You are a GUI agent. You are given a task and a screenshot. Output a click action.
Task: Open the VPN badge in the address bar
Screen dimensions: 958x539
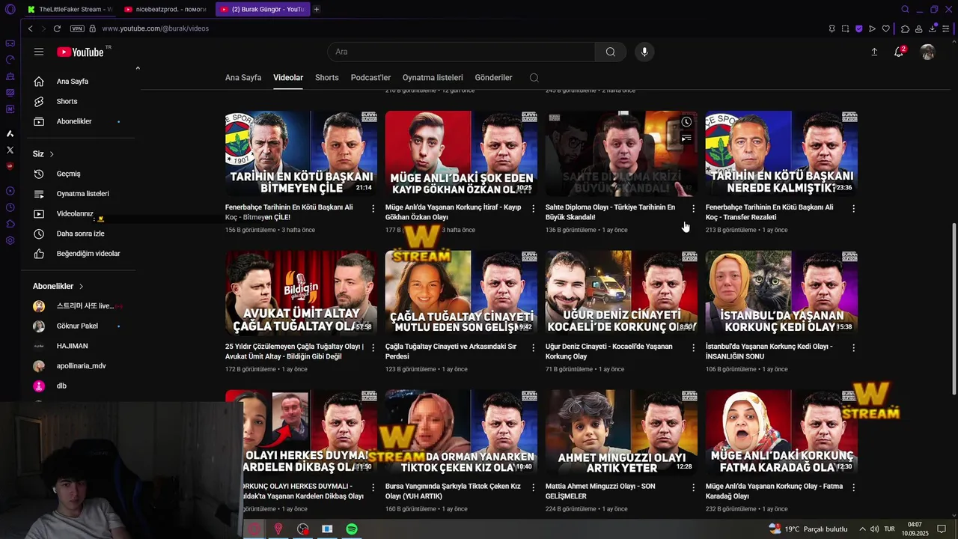(x=77, y=28)
